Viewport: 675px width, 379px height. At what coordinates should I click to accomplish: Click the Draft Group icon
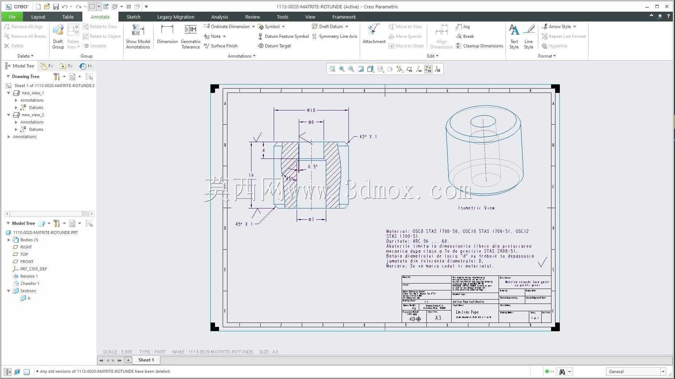tap(58, 36)
